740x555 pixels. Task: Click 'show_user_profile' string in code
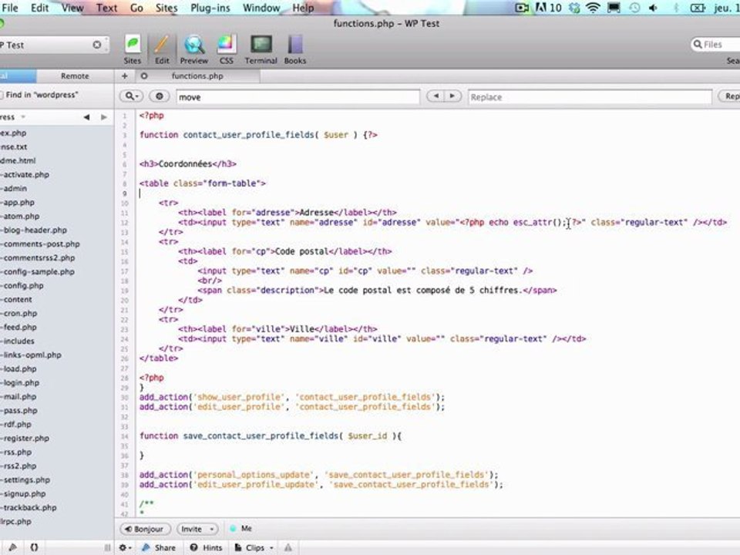tap(239, 398)
